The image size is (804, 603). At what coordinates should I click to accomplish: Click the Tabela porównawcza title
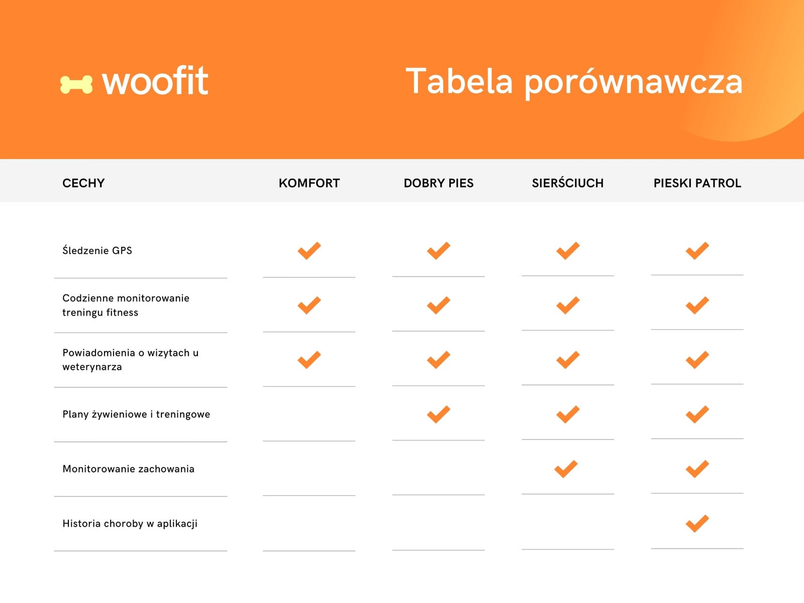point(574,82)
